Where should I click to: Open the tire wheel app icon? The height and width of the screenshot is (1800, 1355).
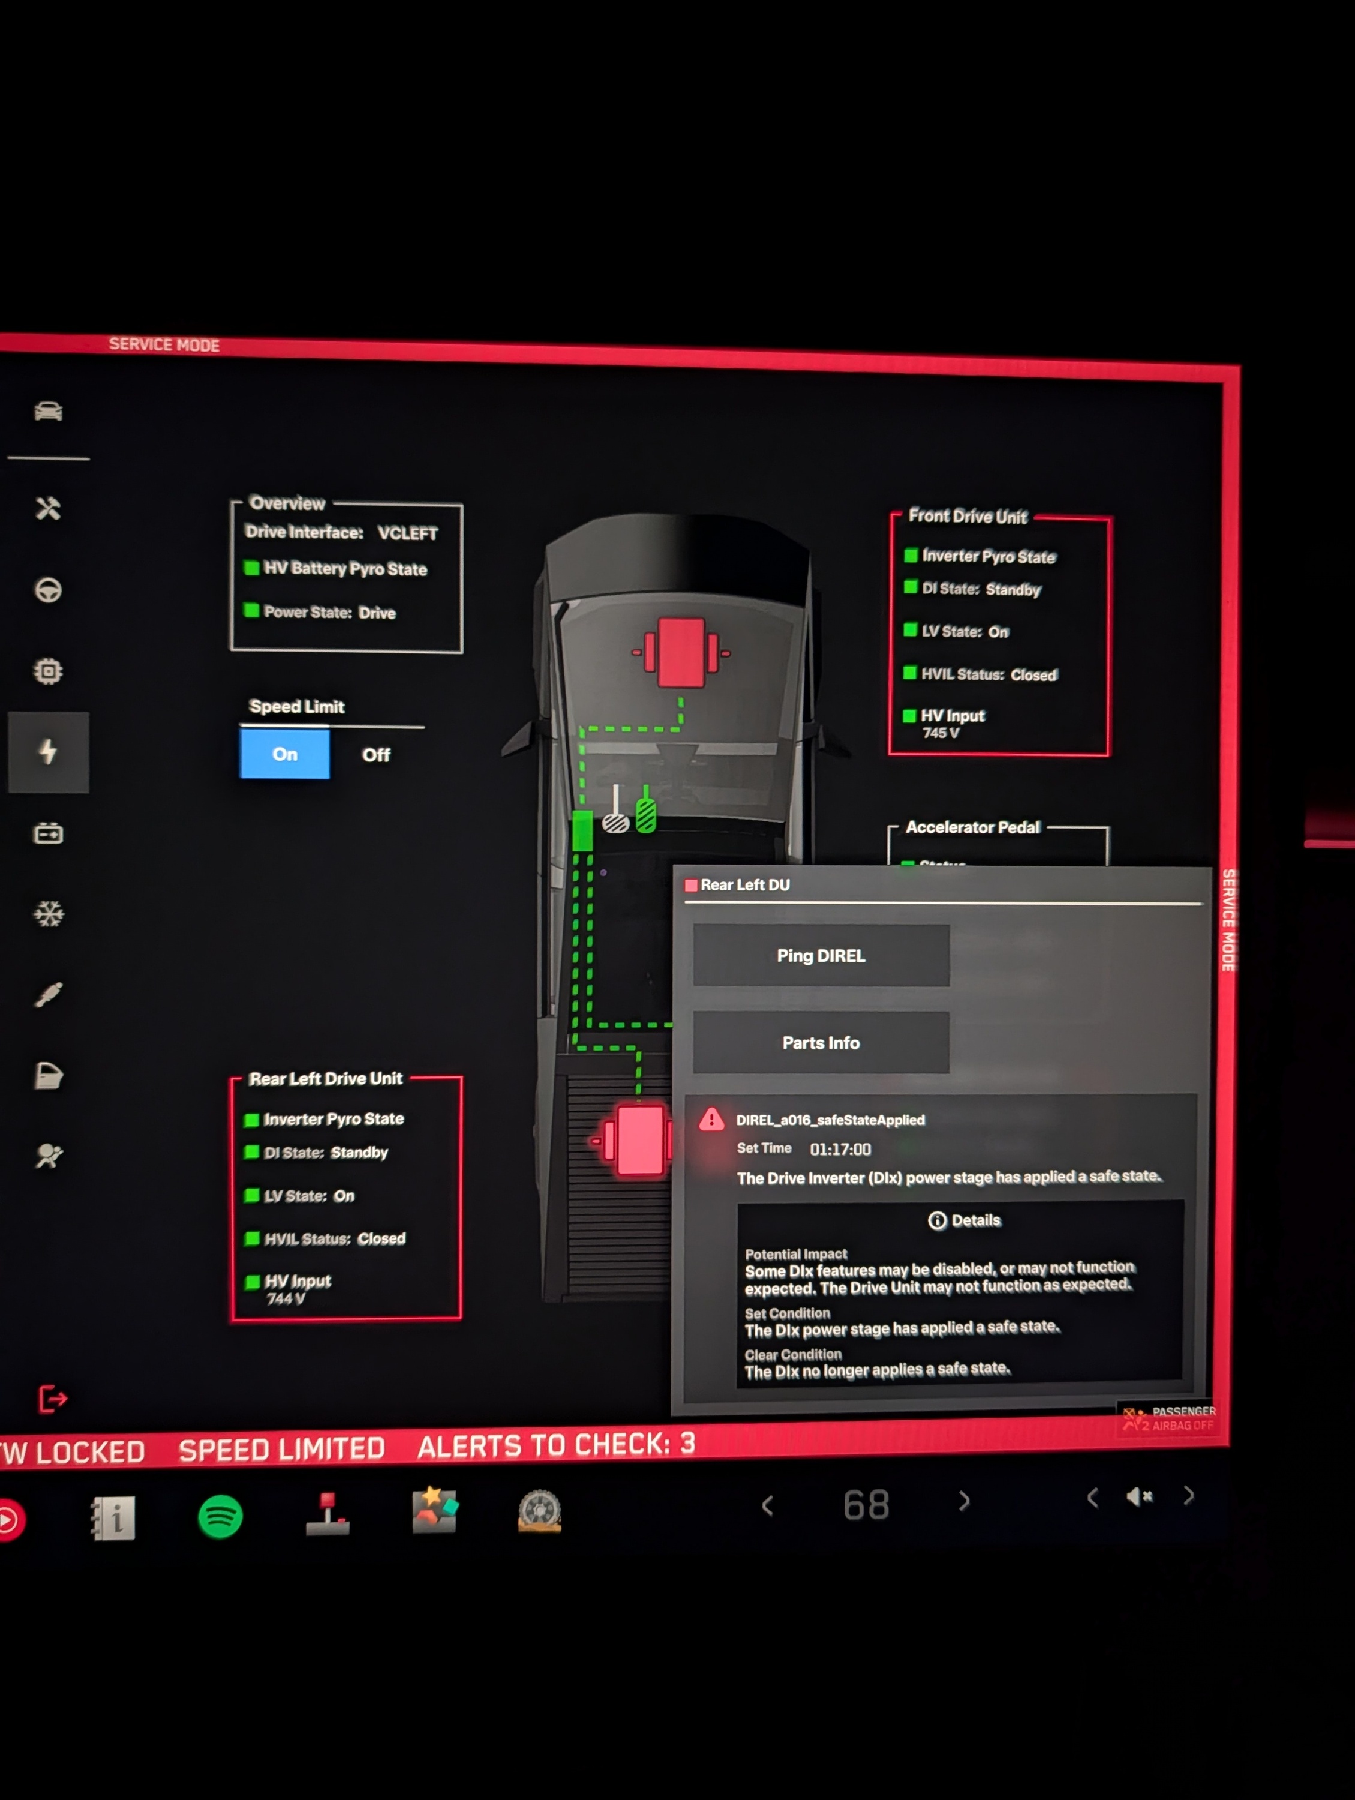540,1510
